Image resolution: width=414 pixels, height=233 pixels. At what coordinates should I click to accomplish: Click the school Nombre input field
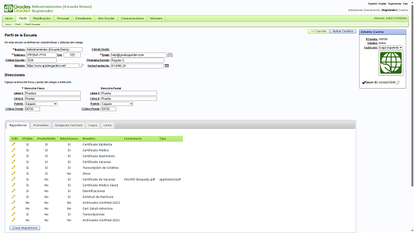(x=54, y=49)
